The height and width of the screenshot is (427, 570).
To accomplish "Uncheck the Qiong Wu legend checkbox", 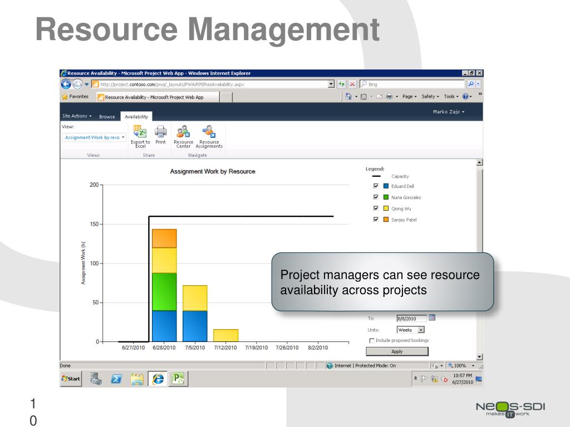I will pos(376,208).
